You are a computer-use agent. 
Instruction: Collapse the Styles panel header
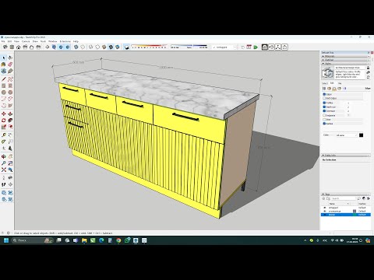pos(346,63)
